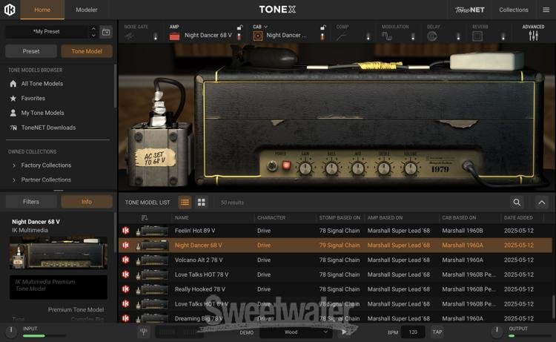Toggle the amp head power switch

click(x=272, y=166)
